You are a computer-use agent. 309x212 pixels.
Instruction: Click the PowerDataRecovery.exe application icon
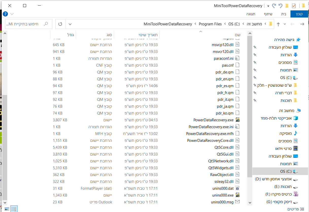pos(238,120)
